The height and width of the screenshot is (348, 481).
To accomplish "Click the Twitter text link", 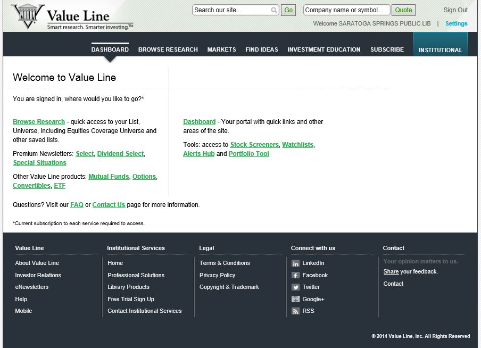I will click(x=311, y=287).
